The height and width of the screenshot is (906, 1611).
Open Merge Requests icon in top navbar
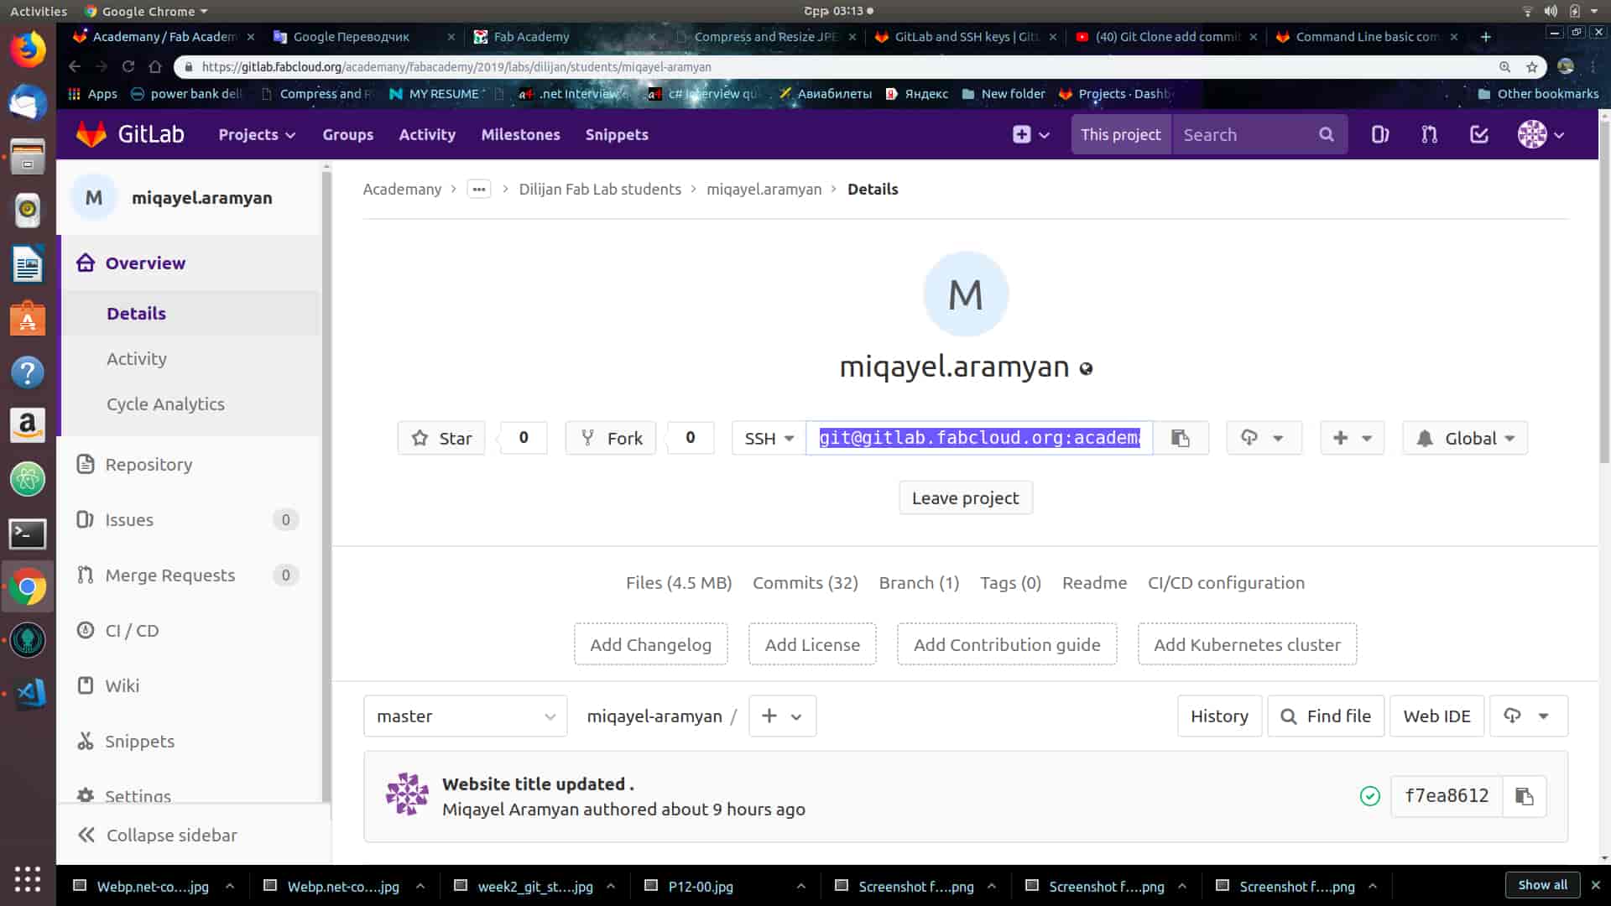click(x=1430, y=134)
